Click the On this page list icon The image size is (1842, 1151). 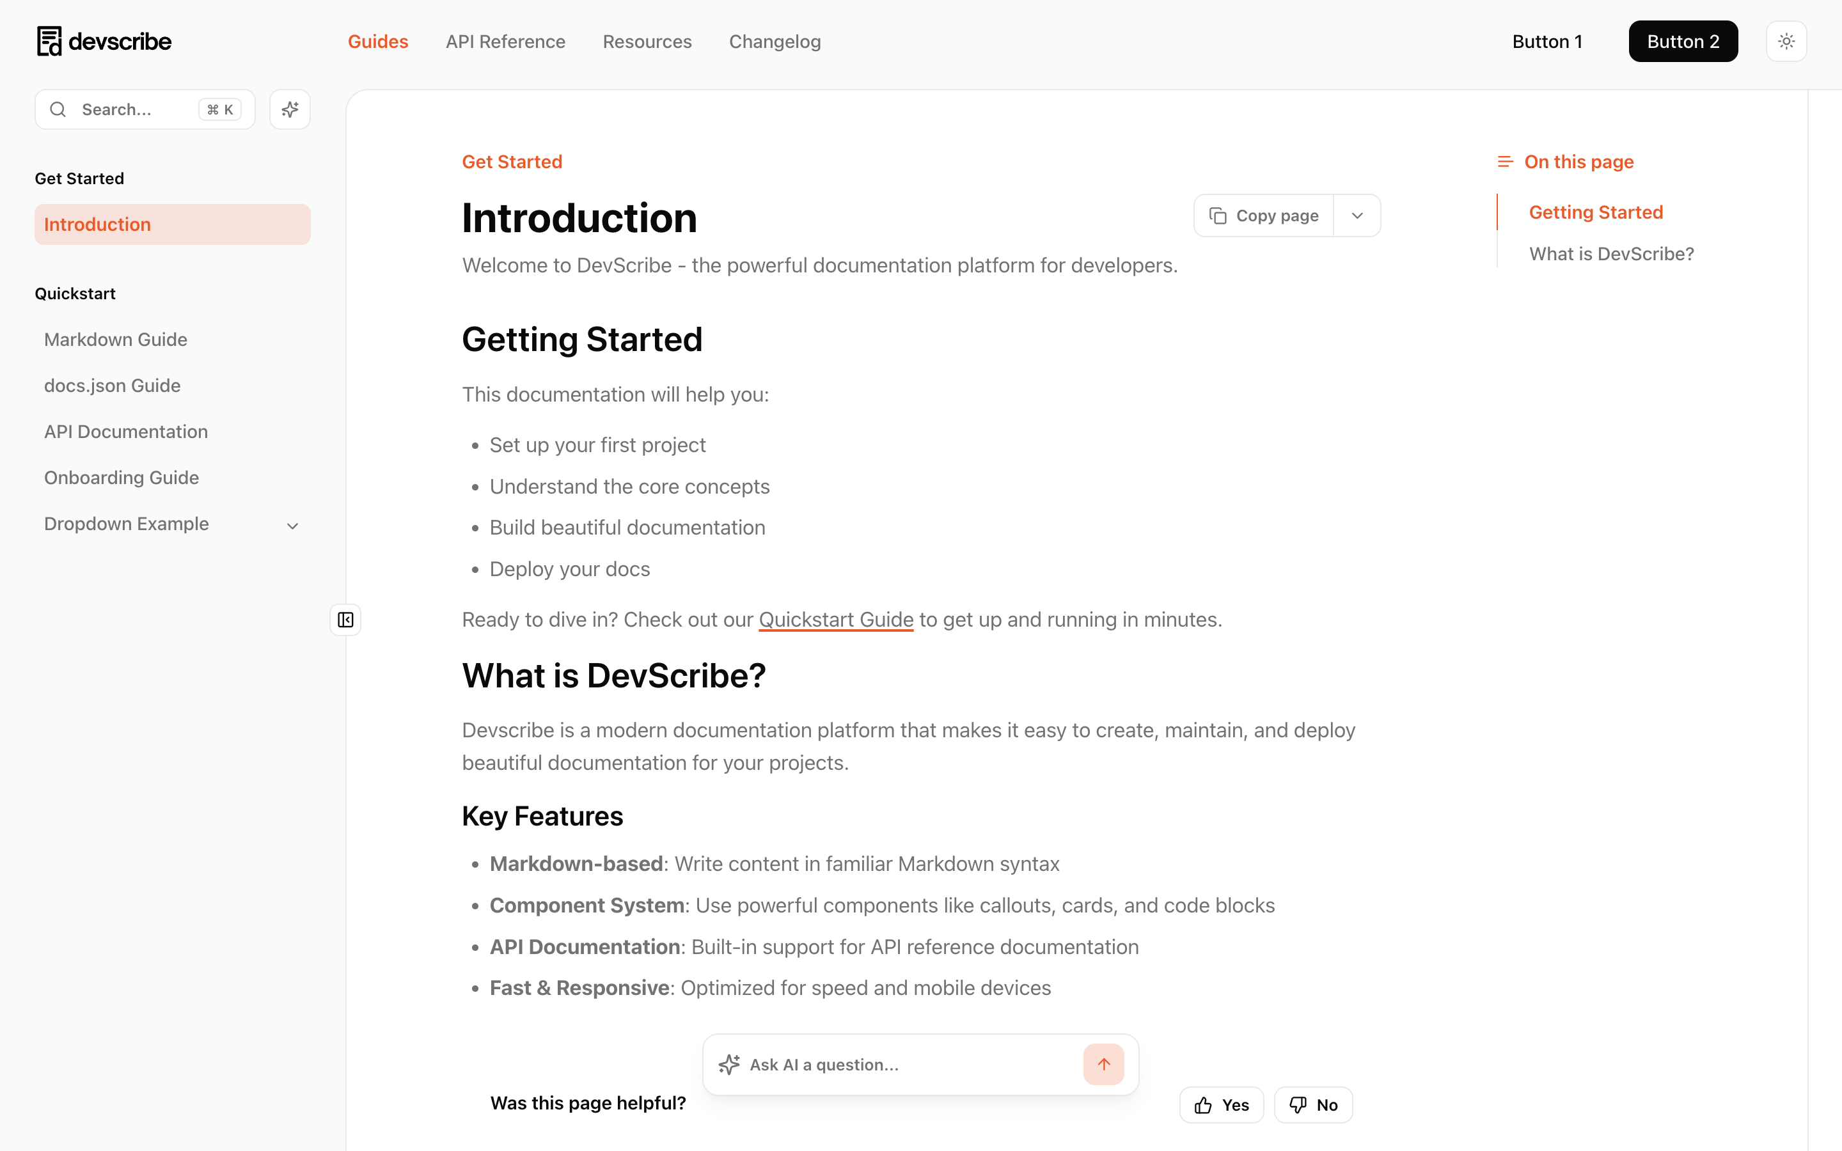click(x=1506, y=161)
